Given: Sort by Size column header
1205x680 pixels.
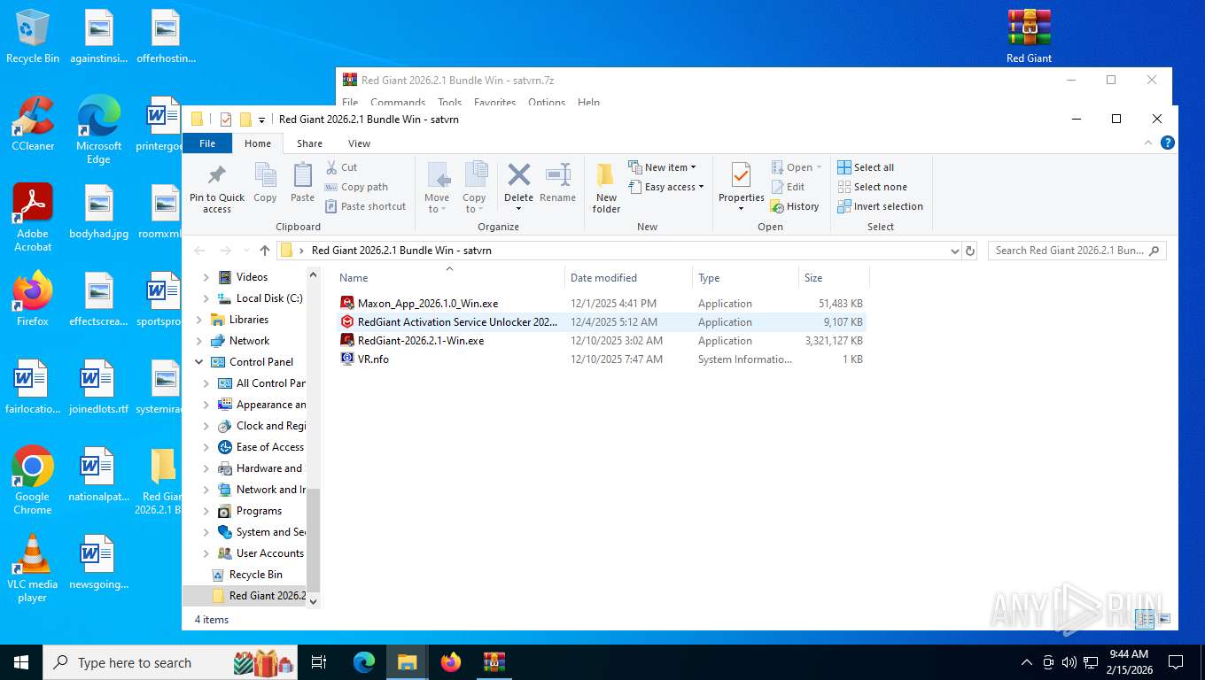Looking at the screenshot, I should pyautogui.click(x=834, y=277).
